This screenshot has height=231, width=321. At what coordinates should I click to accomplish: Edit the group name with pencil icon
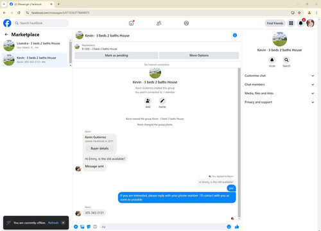click(x=162, y=101)
